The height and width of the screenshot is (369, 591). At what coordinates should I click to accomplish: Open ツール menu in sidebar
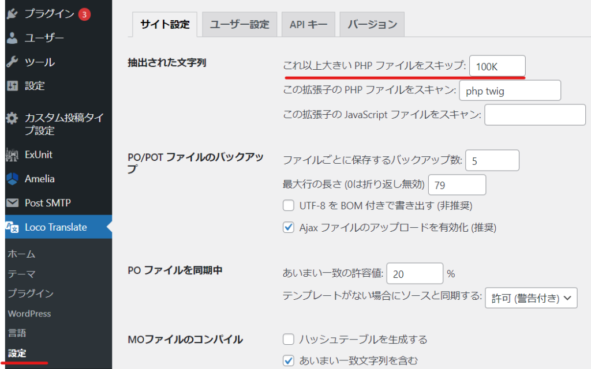point(40,62)
